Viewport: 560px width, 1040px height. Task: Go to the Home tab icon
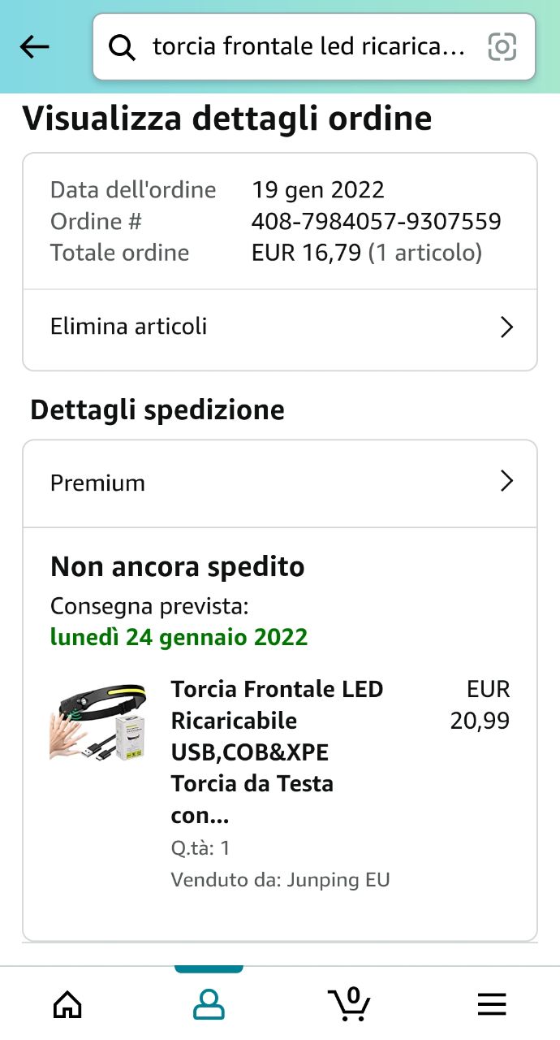click(x=67, y=1005)
